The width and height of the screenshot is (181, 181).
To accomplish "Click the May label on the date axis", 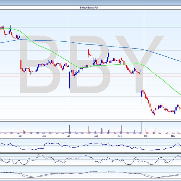I will (x=20, y=136).
